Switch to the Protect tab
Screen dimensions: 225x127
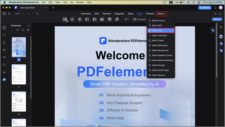tap(150, 14)
